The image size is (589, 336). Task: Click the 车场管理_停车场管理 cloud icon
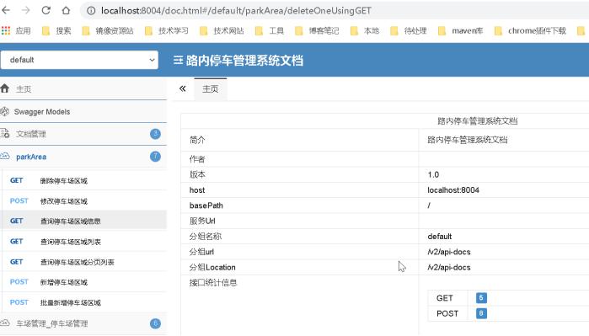[x=5, y=323]
